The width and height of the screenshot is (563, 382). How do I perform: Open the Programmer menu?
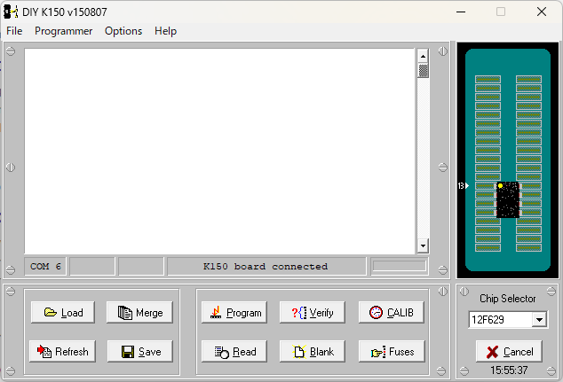pyautogui.click(x=63, y=31)
